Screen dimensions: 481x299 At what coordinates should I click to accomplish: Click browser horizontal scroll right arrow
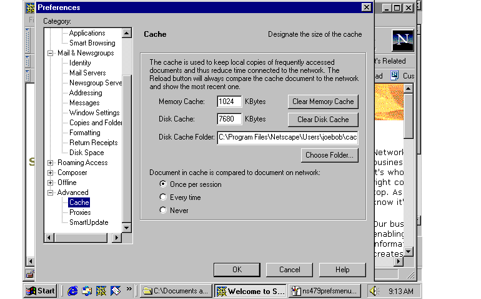pos(399,262)
